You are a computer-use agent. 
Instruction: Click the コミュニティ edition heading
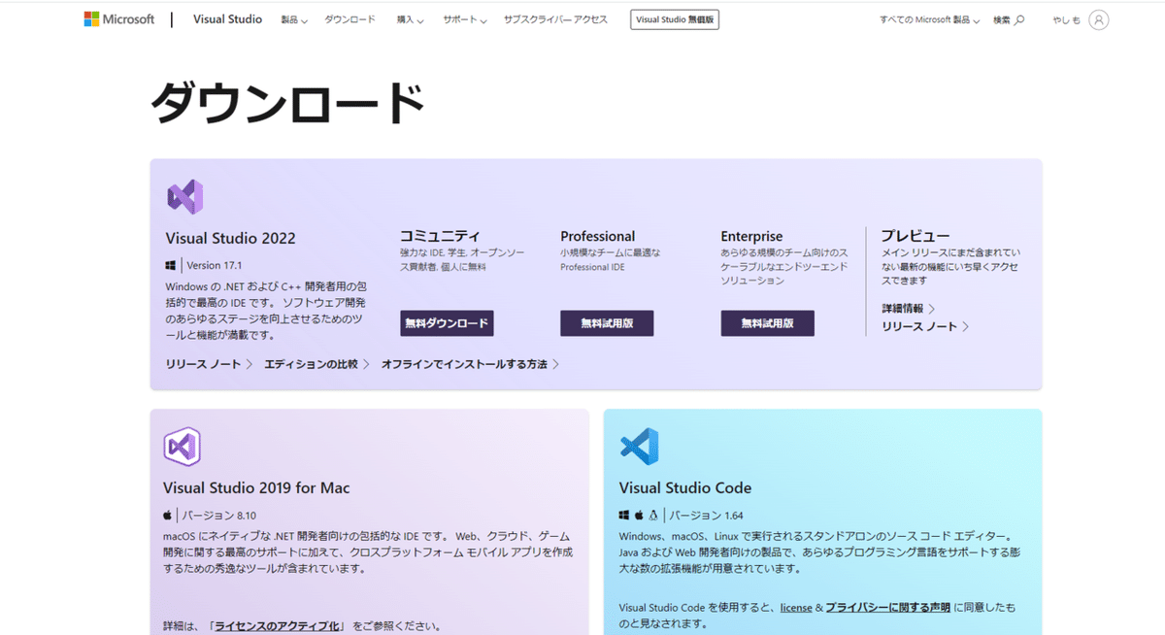(440, 236)
